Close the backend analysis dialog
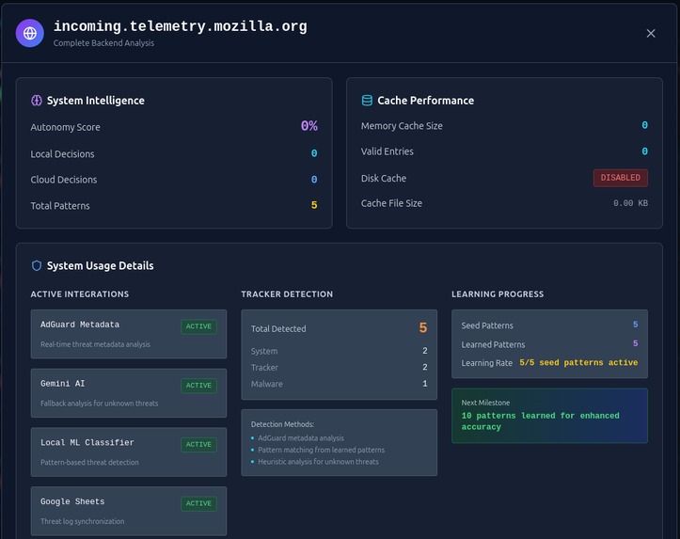 pyautogui.click(x=651, y=33)
